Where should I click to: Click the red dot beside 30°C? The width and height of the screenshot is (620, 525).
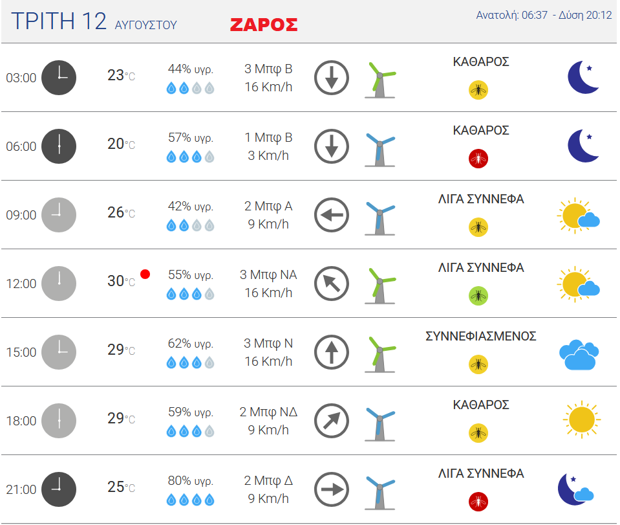click(x=145, y=274)
